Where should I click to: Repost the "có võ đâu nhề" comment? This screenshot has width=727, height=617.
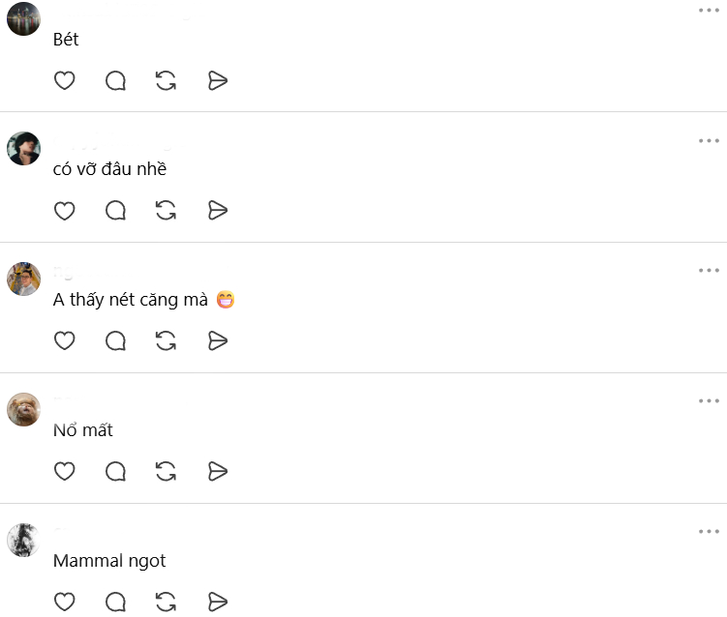tap(166, 210)
